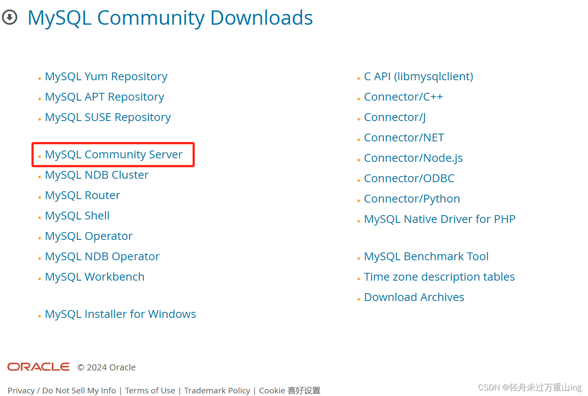This screenshot has height=396, width=588.
Task: Open the MySQL Yum Repository link
Action: pyautogui.click(x=106, y=76)
